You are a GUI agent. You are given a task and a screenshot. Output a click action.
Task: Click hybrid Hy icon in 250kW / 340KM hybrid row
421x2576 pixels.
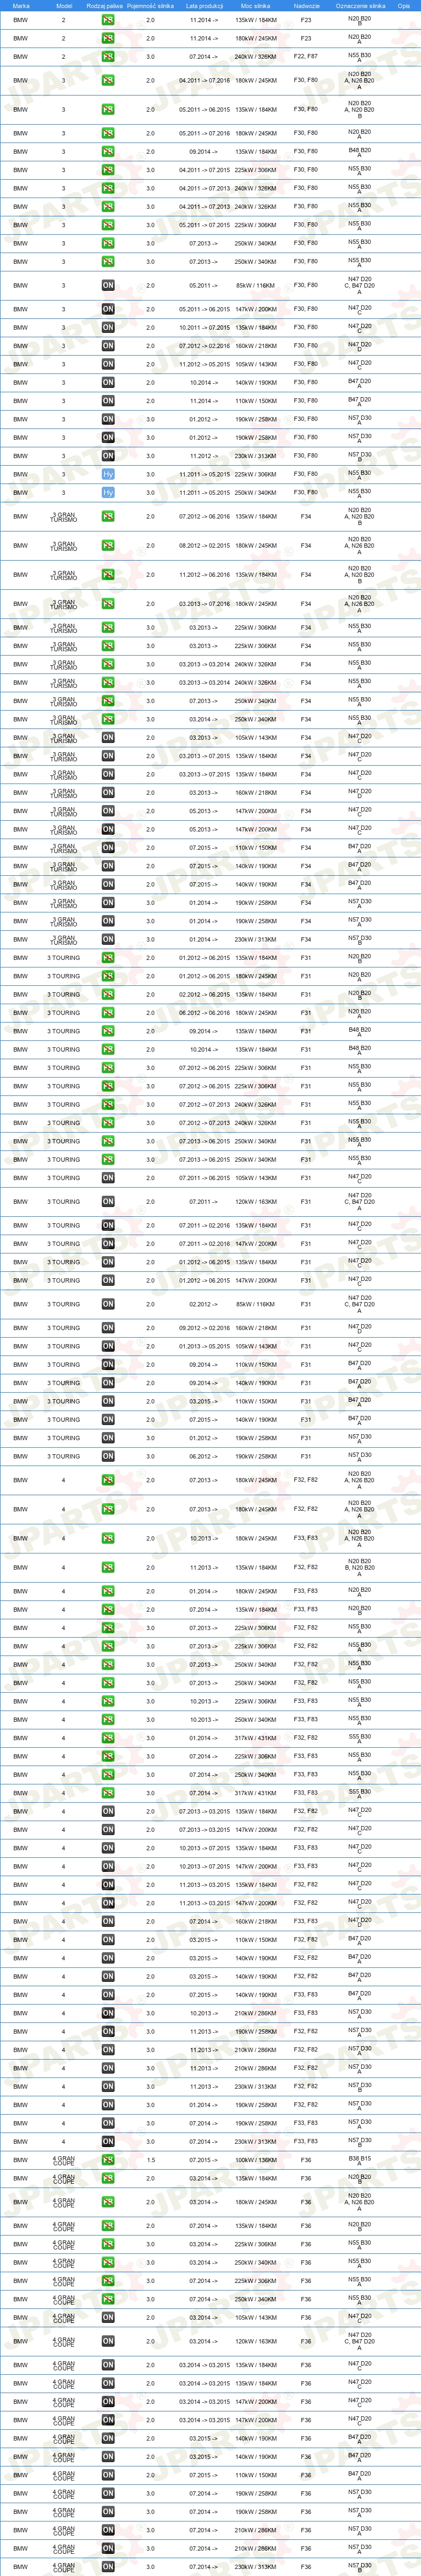tap(108, 492)
